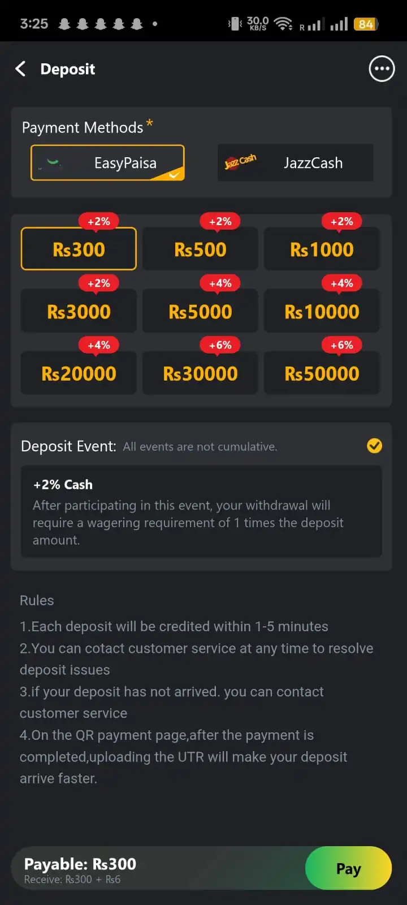Viewport: 407px width, 905px height.
Task: Choose the Rs300 deposit amount
Action: 79,249
